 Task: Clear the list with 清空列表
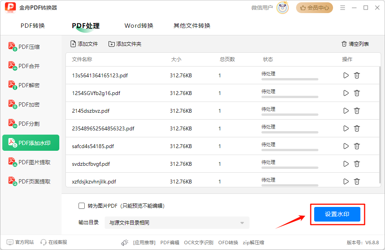(x=355, y=44)
